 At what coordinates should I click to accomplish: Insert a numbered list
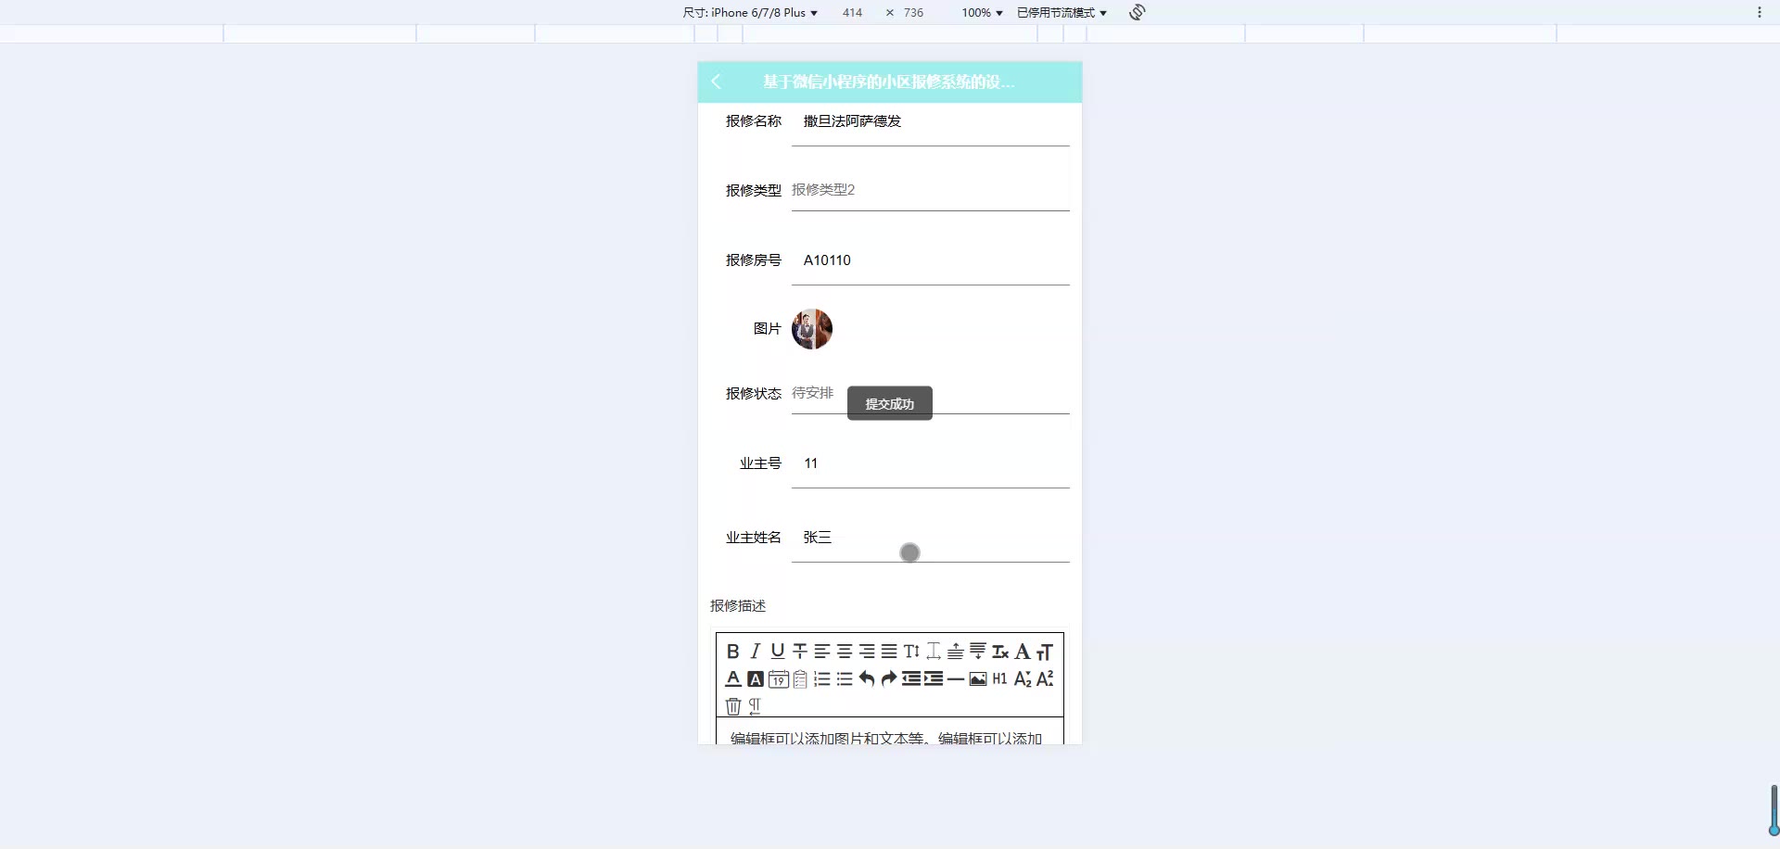(x=821, y=679)
